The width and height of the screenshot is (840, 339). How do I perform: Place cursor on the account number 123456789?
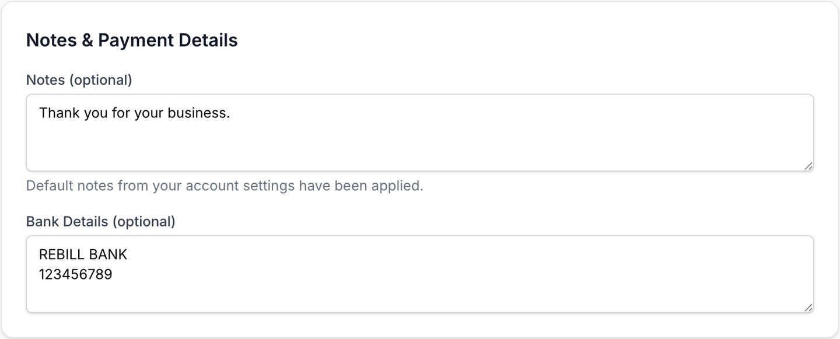75,274
